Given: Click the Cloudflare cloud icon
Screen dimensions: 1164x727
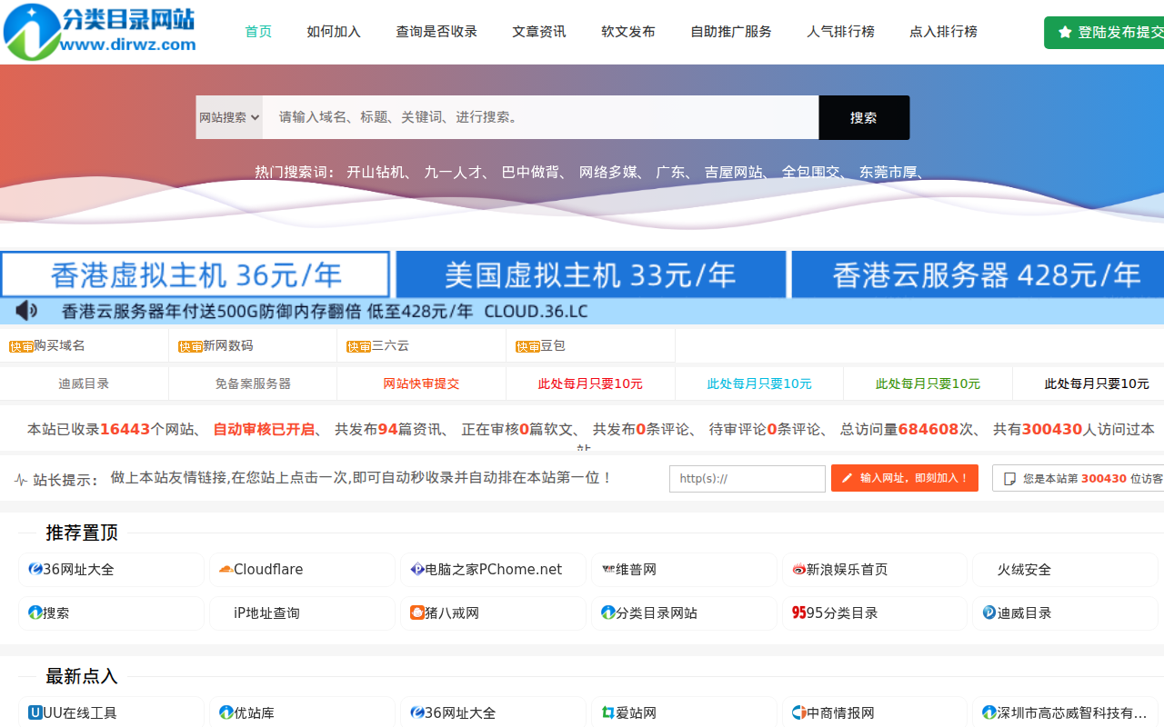Looking at the screenshot, I should tap(226, 570).
